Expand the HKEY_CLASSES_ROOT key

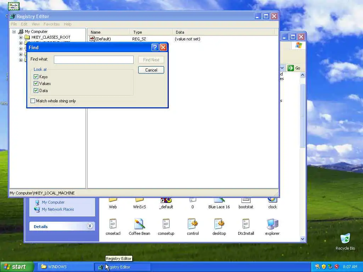[x=21, y=37]
